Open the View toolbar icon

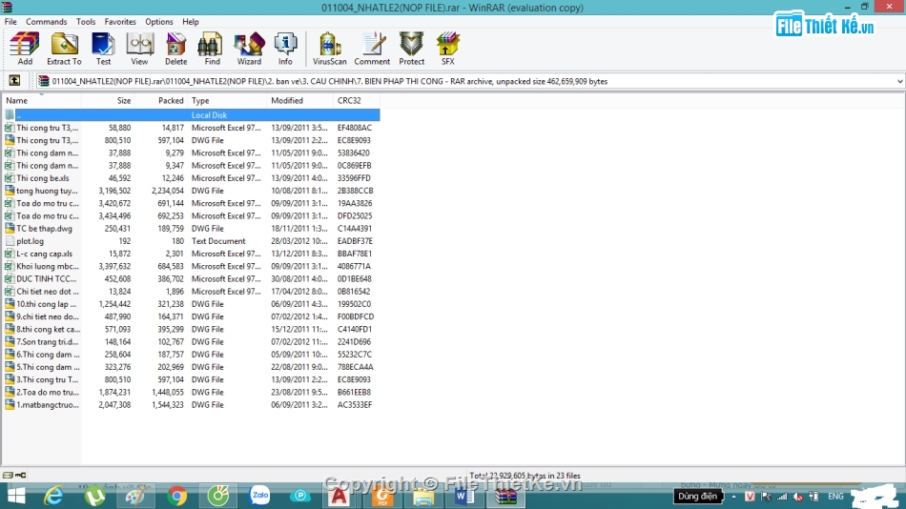pos(139,49)
